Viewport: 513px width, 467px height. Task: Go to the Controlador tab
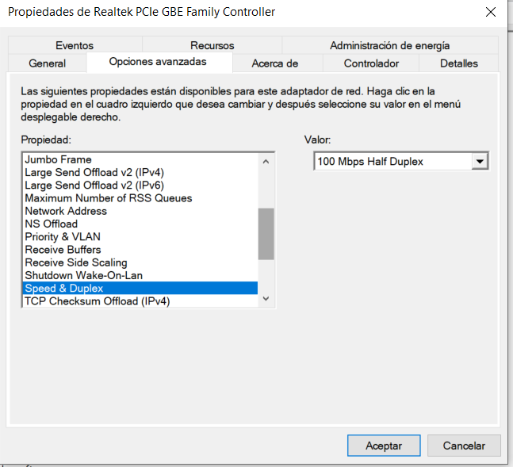pos(371,63)
